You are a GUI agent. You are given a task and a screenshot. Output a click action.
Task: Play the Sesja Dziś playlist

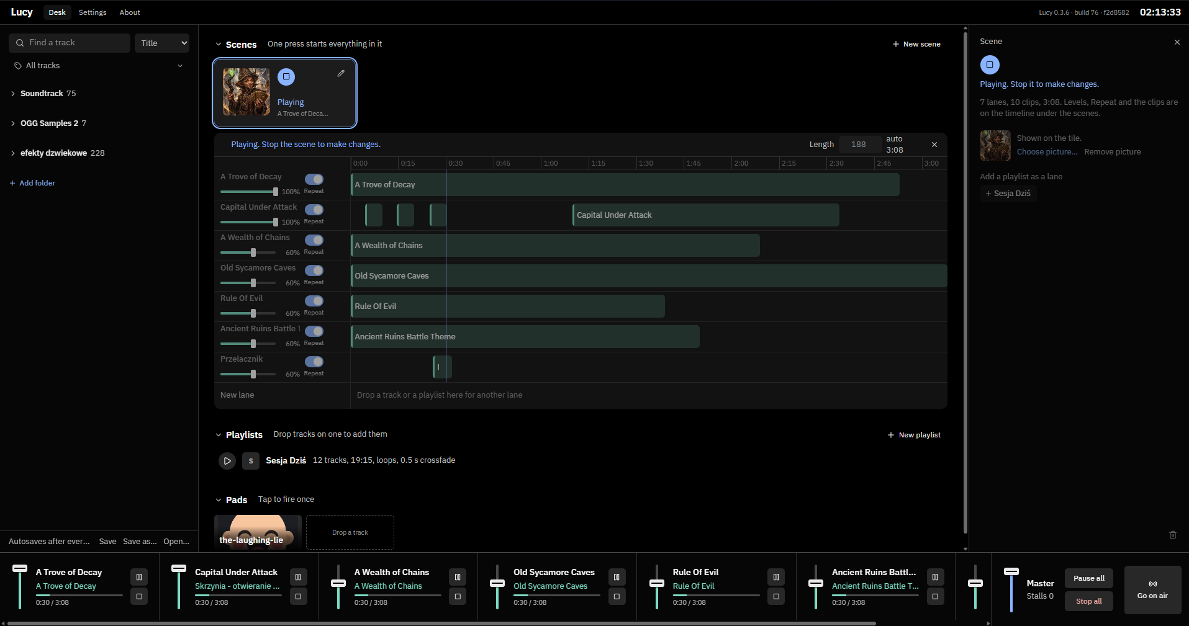(227, 461)
